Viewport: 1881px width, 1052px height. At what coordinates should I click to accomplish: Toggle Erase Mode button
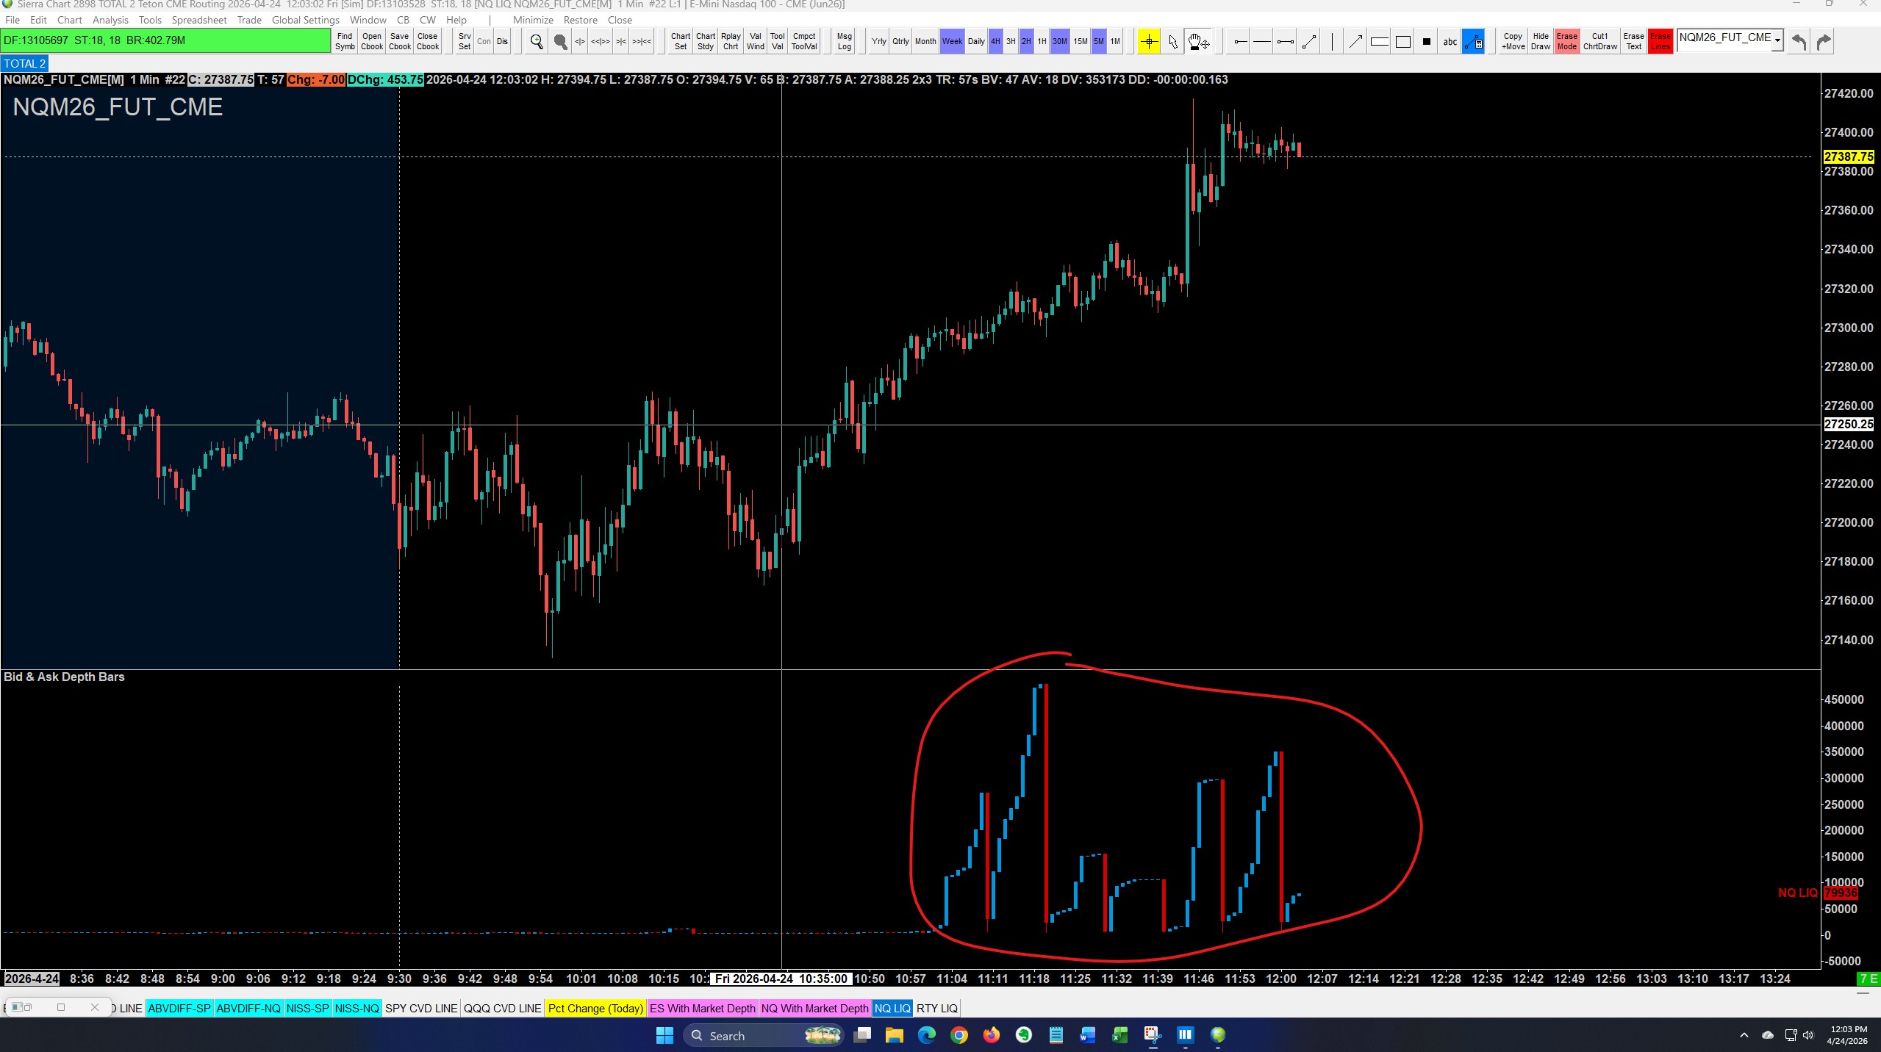[x=1566, y=41]
